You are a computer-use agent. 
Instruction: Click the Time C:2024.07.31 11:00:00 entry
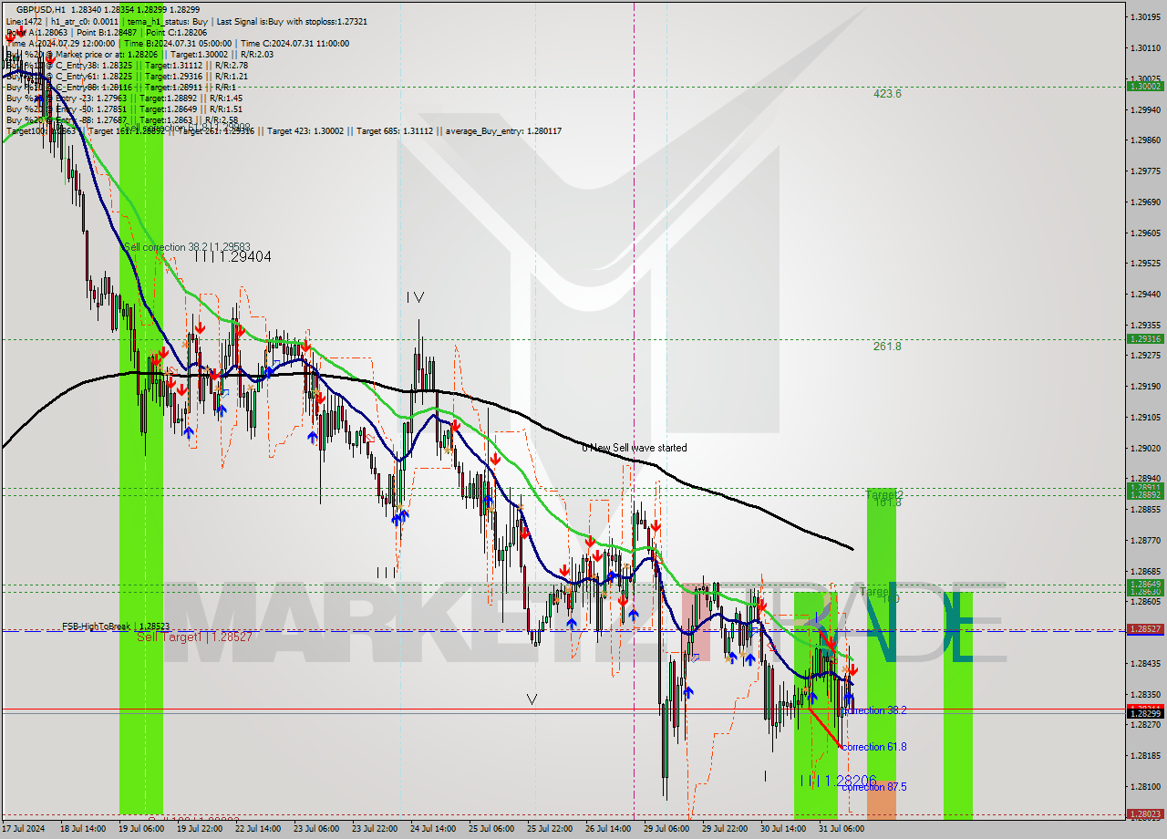(x=294, y=43)
